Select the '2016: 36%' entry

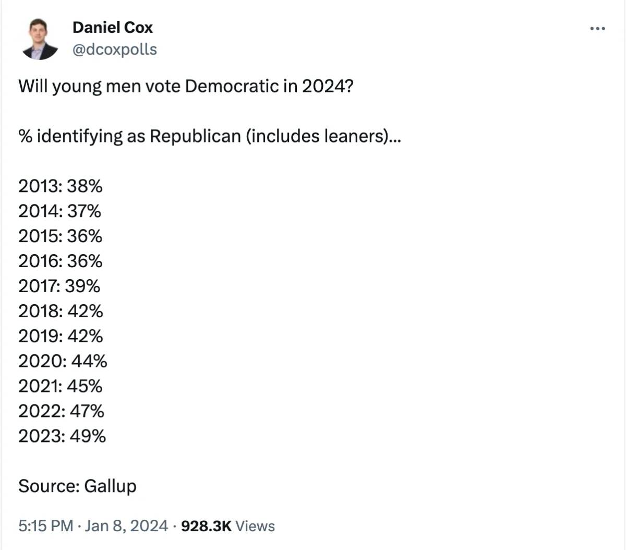pyautogui.click(x=61, y=261)
